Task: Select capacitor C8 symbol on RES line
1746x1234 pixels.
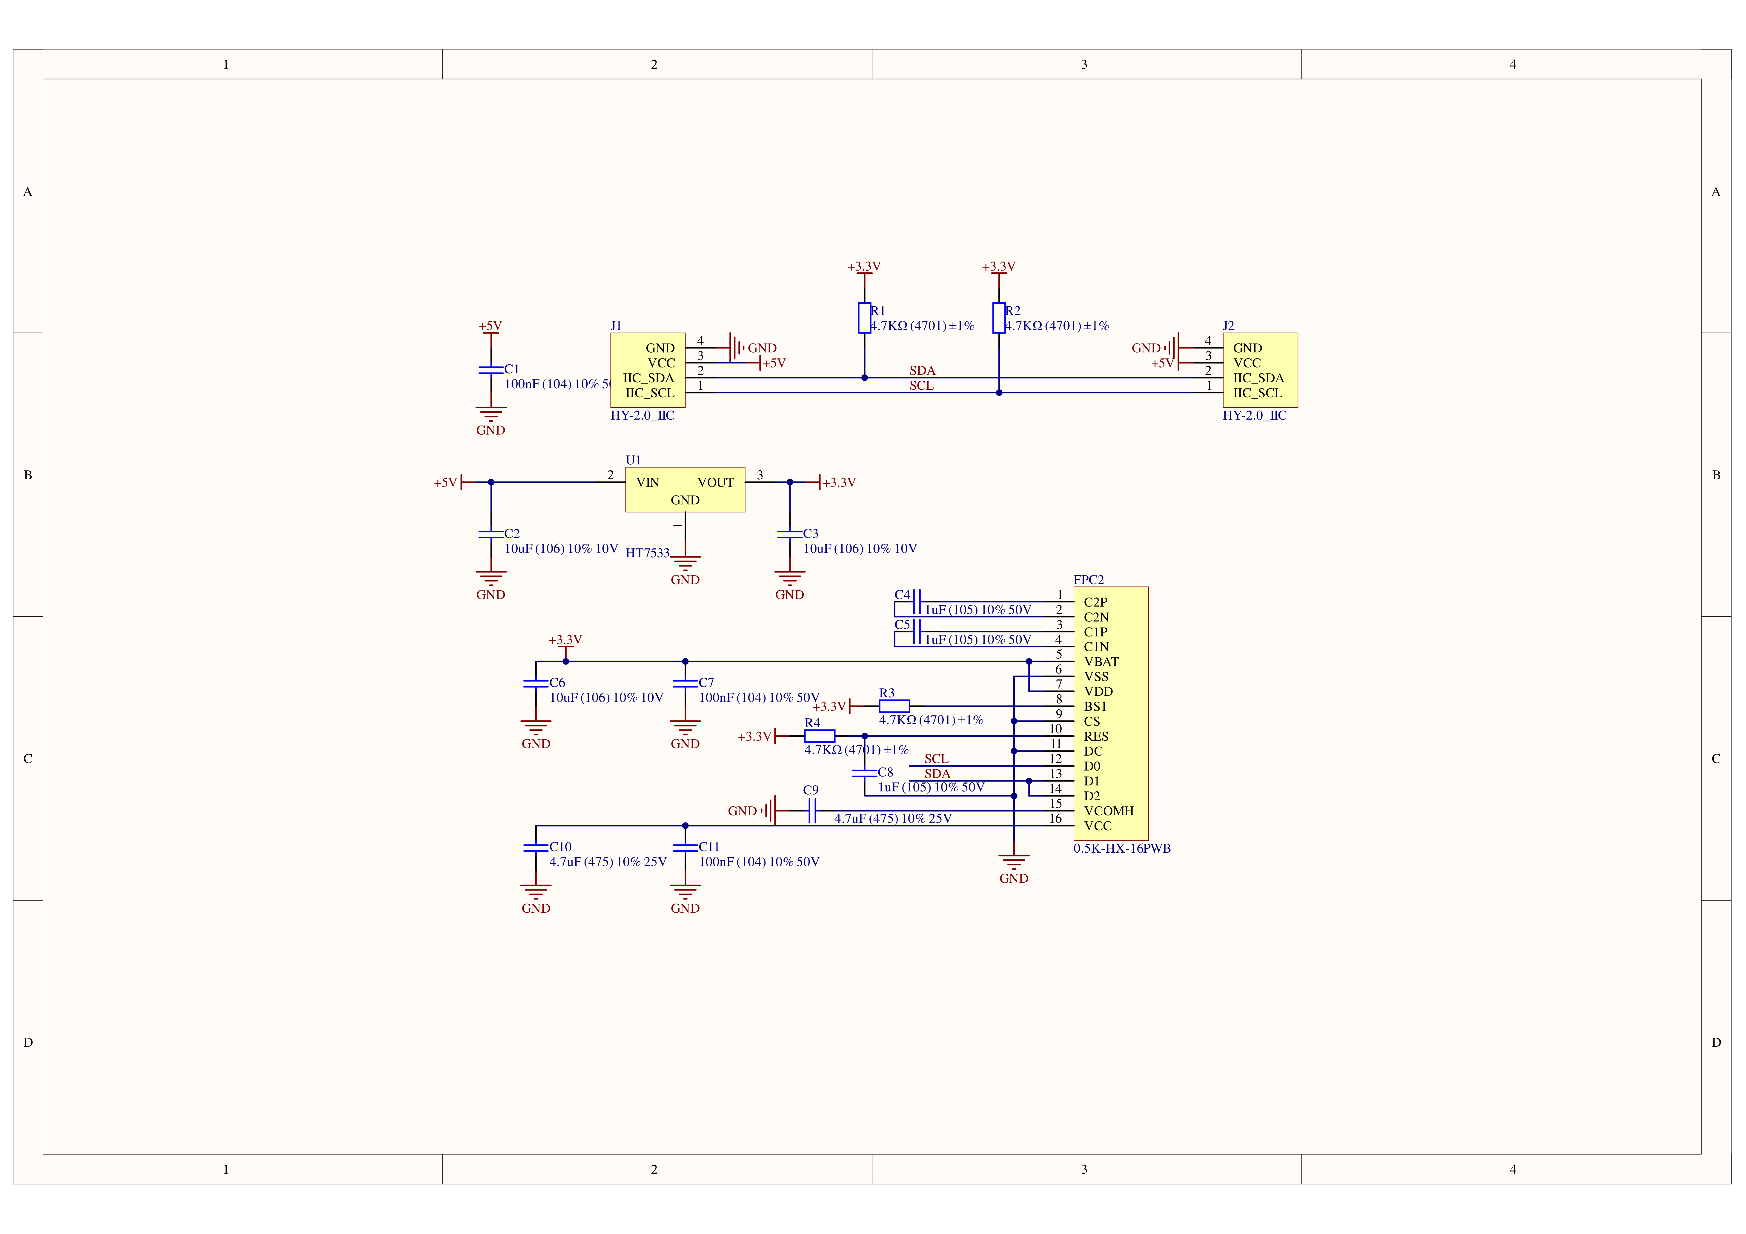Action: pos(865,773)
